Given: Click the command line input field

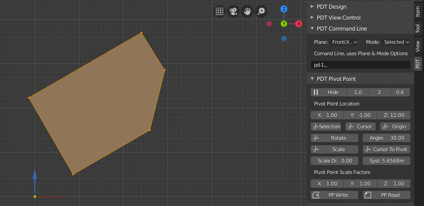Looking at the screenshot, I should pyautogui.click(x=360, y=65).
